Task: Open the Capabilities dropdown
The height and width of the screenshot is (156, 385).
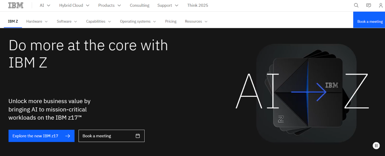Action: click(x=98, y=22)
